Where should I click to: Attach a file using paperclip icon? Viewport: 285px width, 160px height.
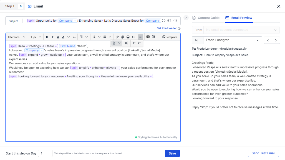tap(122, 37)
